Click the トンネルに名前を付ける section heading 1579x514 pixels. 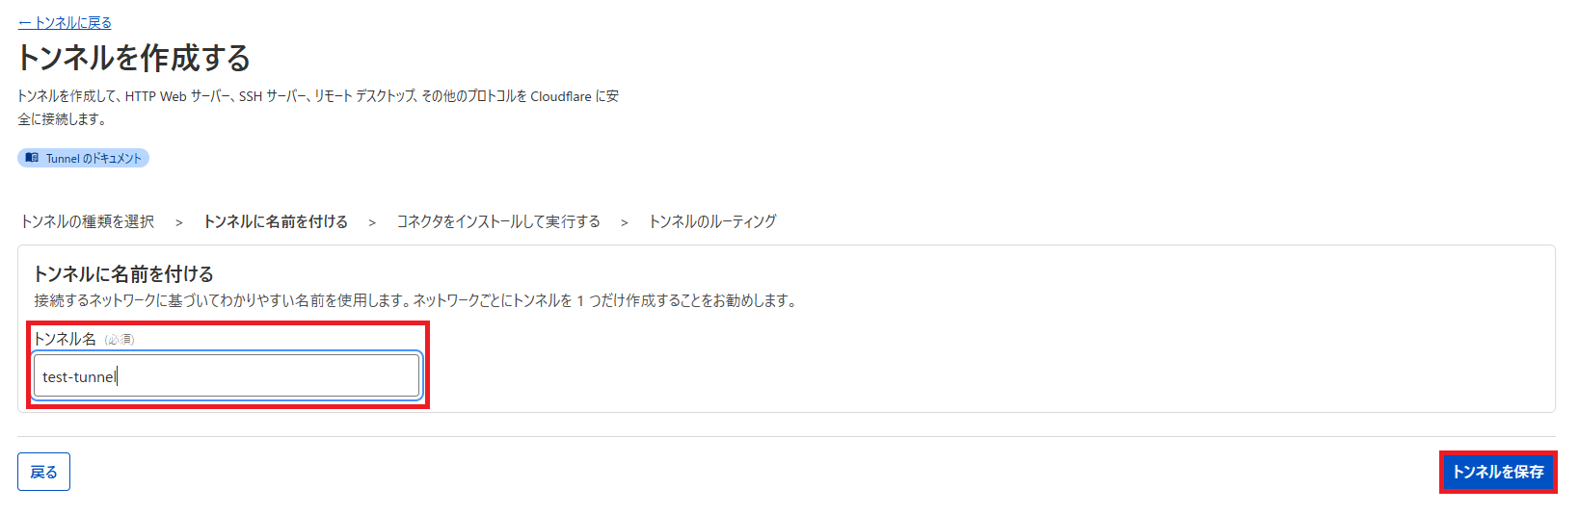point(123,274)
